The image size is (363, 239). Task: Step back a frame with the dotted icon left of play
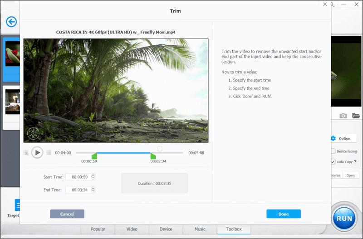[x=26, y=152]
